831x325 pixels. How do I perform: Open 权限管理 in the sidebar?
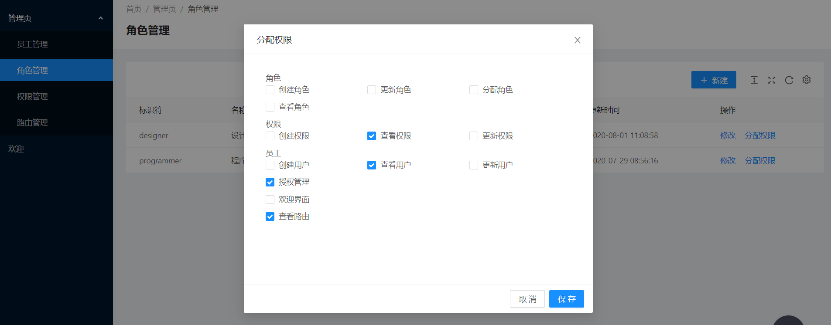56,96
